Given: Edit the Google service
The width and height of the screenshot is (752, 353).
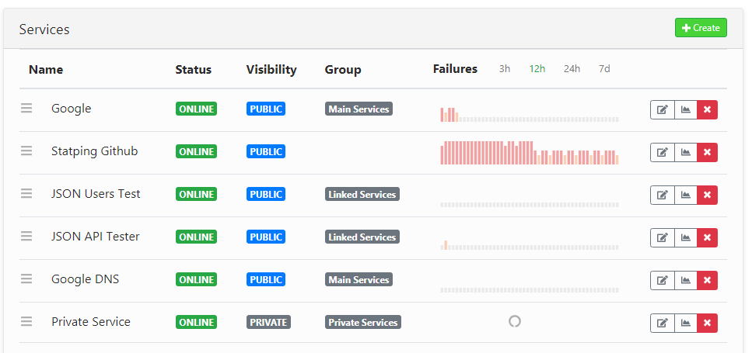Looking at the screenshot, I should click(x=663, y=109).
